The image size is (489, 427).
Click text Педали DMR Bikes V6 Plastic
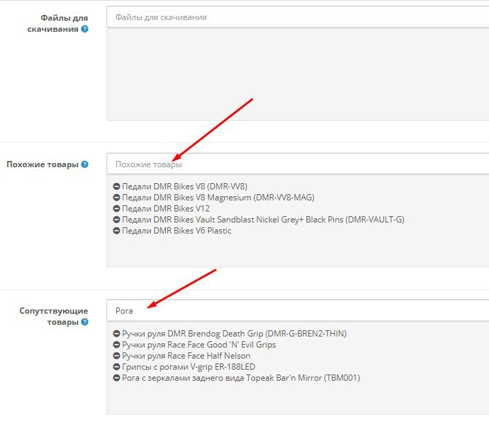[177, 231]
